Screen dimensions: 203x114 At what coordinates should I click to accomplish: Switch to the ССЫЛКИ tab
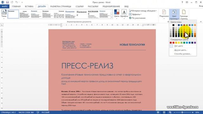coord(80,6)
